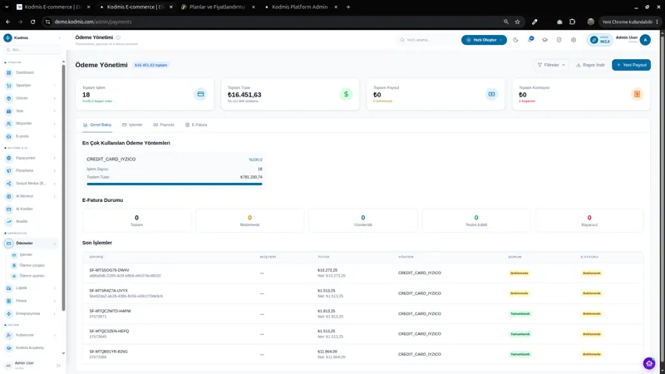Click the CREDIT_CARD_IYZICO progress bar
665x374 pixels.
(x=175, y=184)
